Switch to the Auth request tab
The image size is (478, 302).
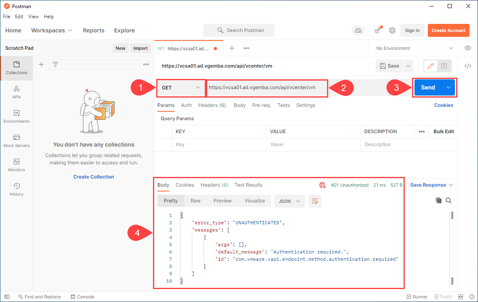(186, 105)
